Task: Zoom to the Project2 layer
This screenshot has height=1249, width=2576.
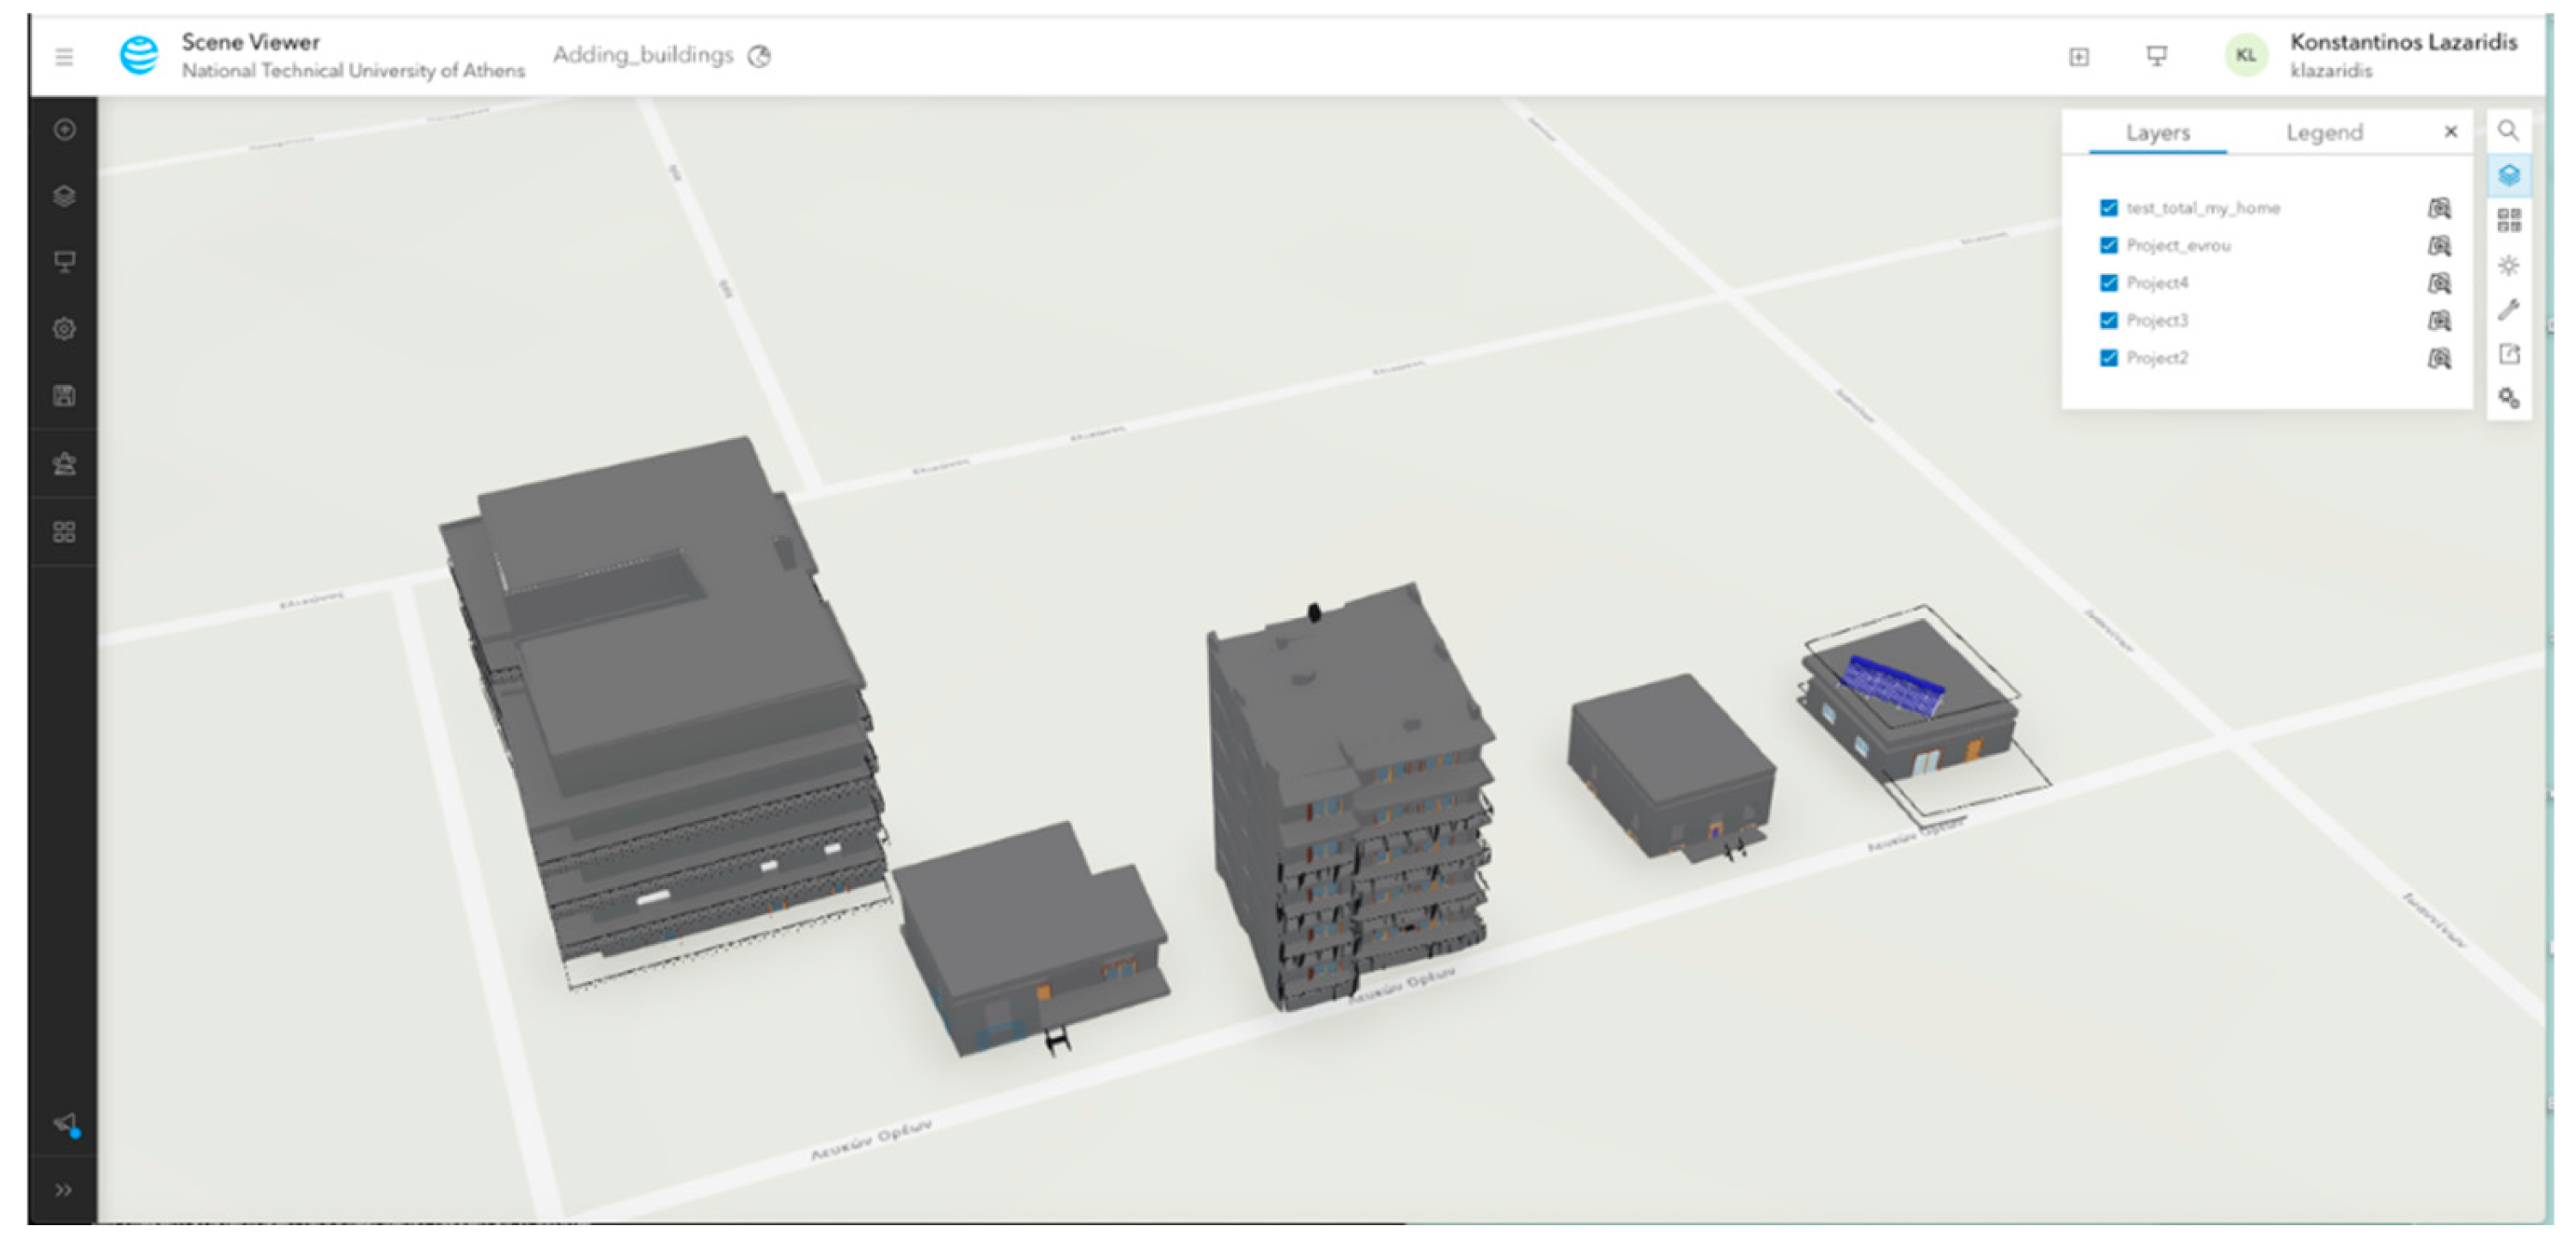Action: point(2439,358)
